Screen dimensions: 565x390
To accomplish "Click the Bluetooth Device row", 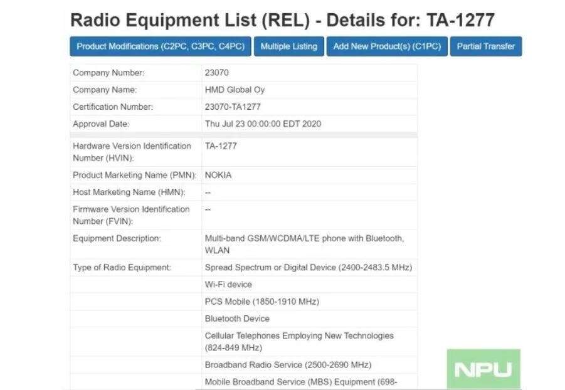I will (237, 319).
